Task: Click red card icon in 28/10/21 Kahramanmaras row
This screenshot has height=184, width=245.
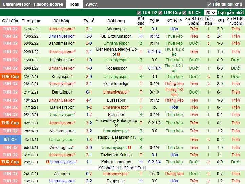Action: (x=48, y=162)
